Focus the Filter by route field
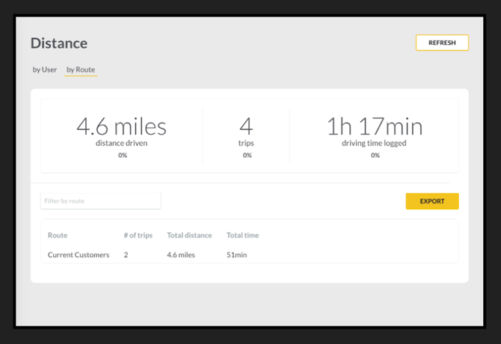This screenshot has height=344, width=501. tap(101, 201)
